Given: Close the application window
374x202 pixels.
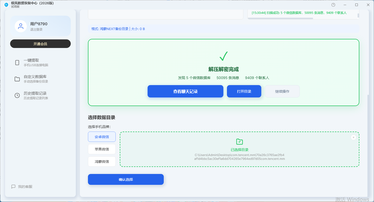Looking at the screenshot, I should (x=368, y=5).
